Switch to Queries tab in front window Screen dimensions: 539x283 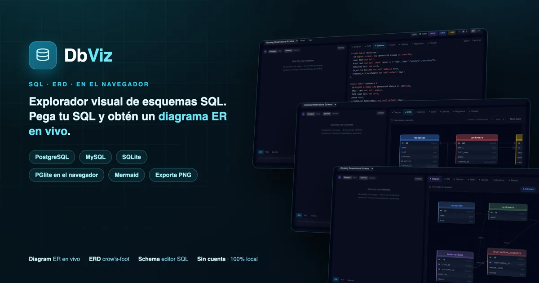pos(483,180)
